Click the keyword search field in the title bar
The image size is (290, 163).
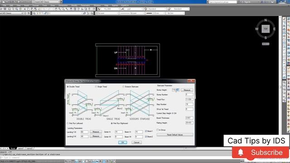coord(222,2)
